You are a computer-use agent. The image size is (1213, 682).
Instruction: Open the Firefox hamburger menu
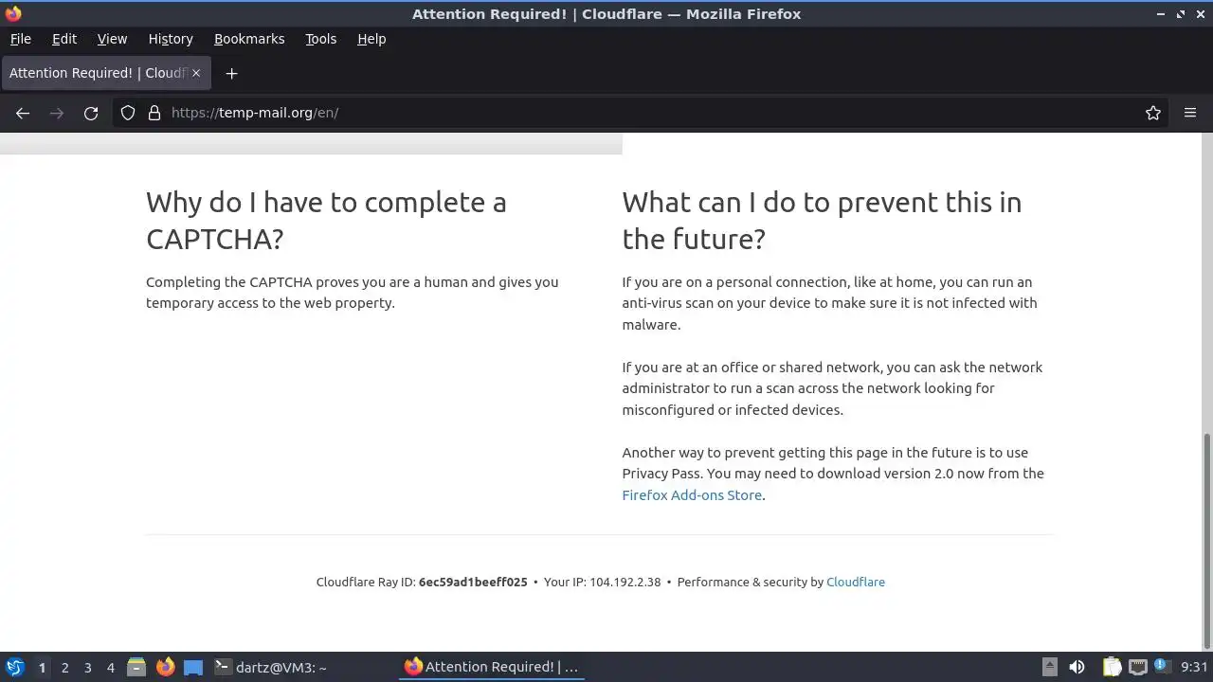click(x=1190, y=113)
